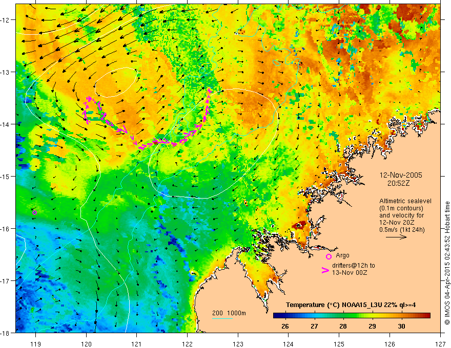
Task: Click the longitude axis label 123
Action: click(x=238, y=344)
